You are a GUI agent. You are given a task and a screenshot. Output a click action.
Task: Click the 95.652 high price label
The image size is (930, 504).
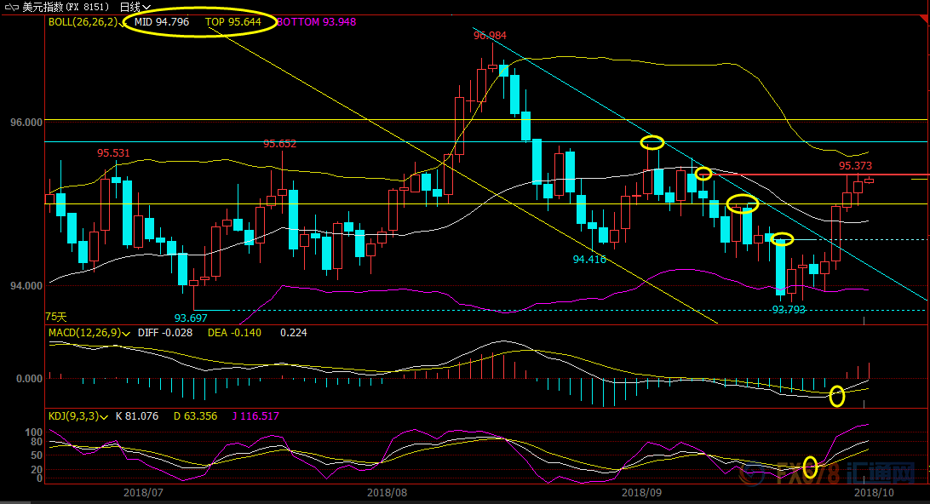[280, 144]
